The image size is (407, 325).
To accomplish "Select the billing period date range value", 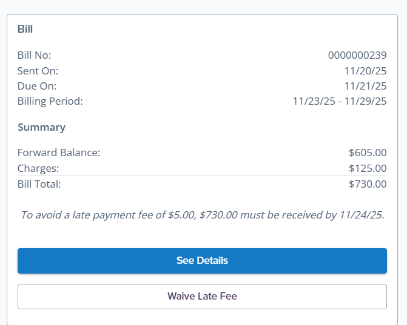I will point(339,101).
